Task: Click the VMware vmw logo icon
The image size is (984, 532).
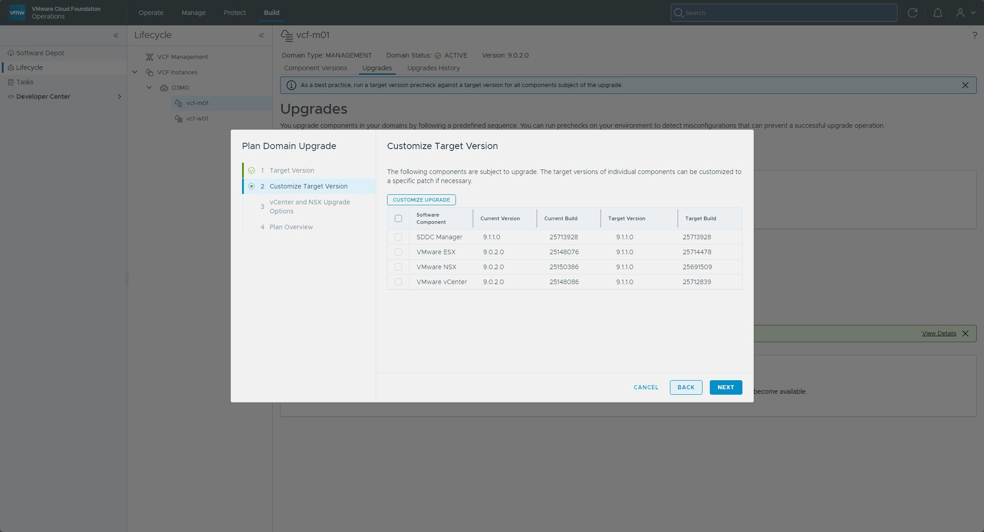Action: [17, 12]
